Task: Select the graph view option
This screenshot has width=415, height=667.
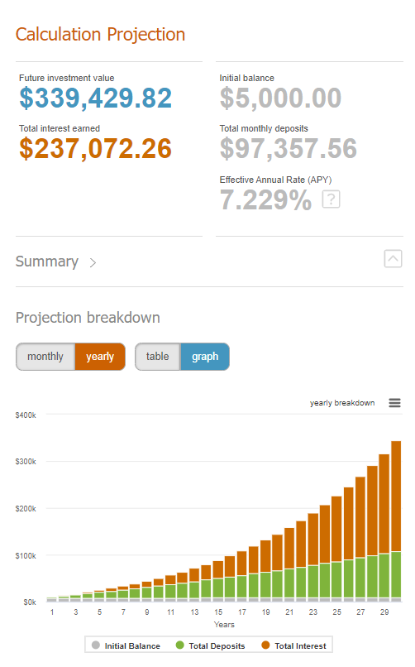Action: [x=205, y=357]
